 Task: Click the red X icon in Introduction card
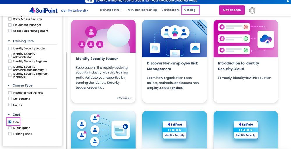click(x=246, y=27)
